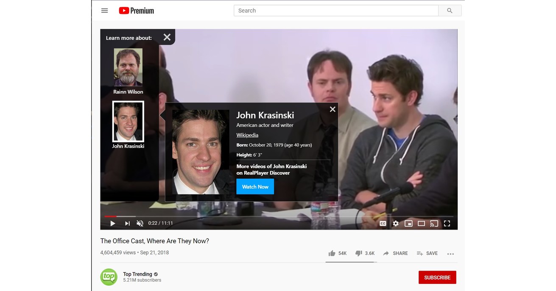This screenshot has height=291, width=556.
Task: Enable miniplayer mode
Action: (x=408, y=223)
